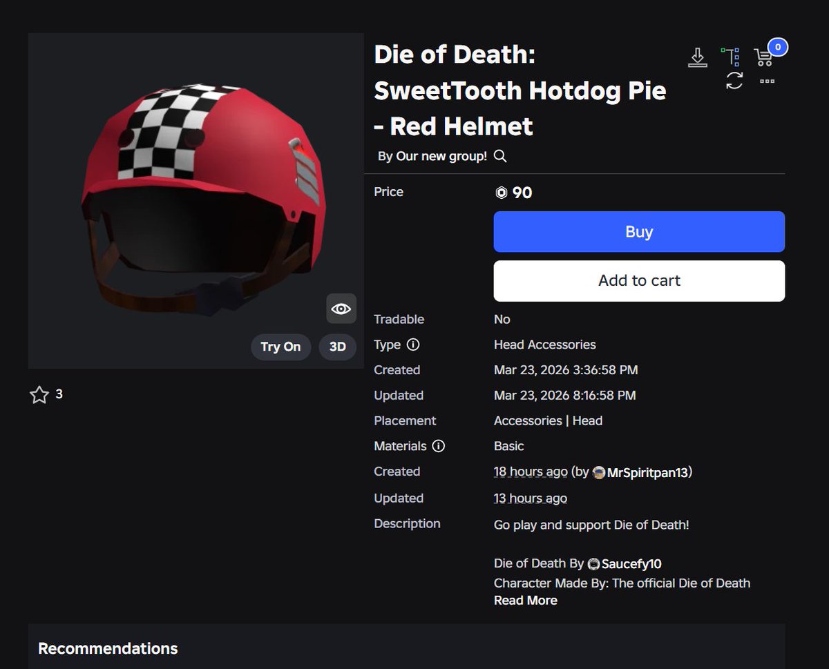Open the 'Our new group!' creator link
The height and width of the screenshot is (669, 829).
pos(441,157)
